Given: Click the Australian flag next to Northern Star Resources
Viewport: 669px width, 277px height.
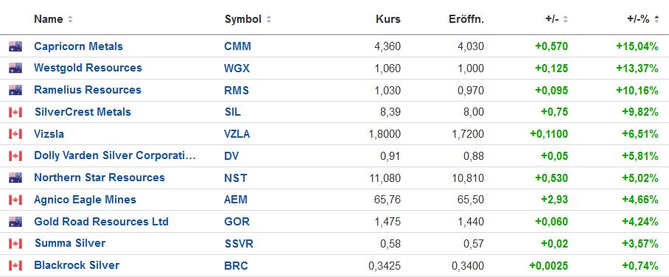Looking at the screenshot, I should tap(15, 178).
